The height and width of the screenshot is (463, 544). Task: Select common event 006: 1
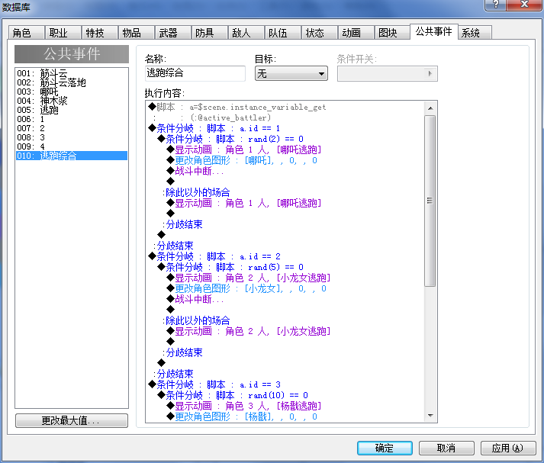tap(72, 119)
